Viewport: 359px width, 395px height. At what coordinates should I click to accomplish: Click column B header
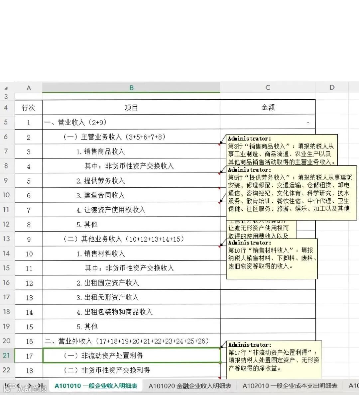(131, 87)
